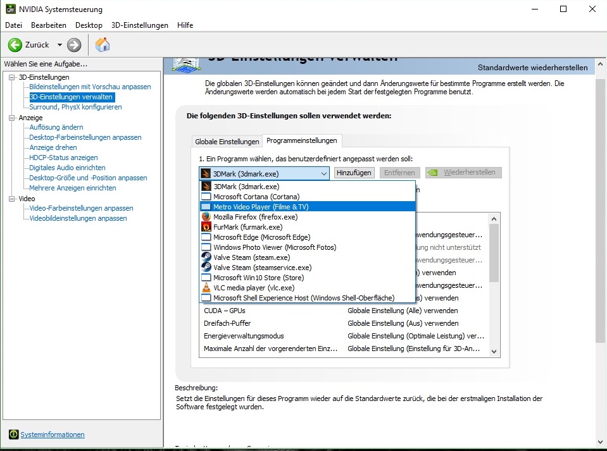The width and height of the screenshot is (607, 451).
Task: Open Bildeinstellungen mit Vorschau anpassen
Action: pyautogui.click(x=91, y=87)
